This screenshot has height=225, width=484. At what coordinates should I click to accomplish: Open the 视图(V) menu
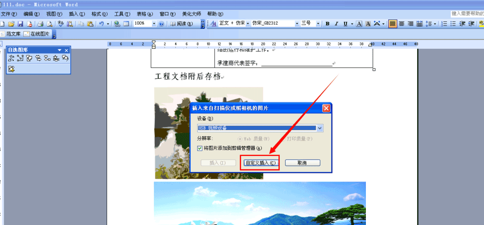tap(54, 14)
